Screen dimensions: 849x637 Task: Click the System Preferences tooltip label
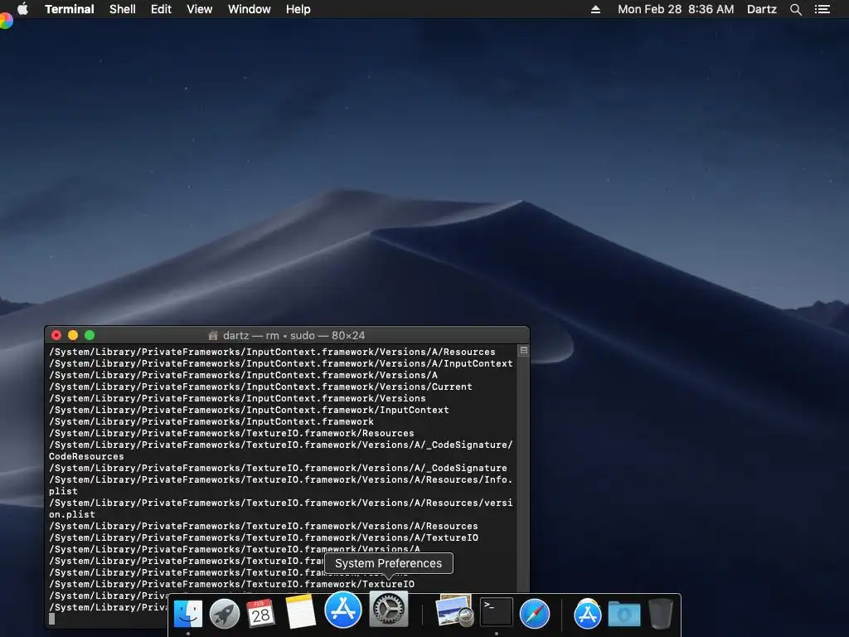388,563
